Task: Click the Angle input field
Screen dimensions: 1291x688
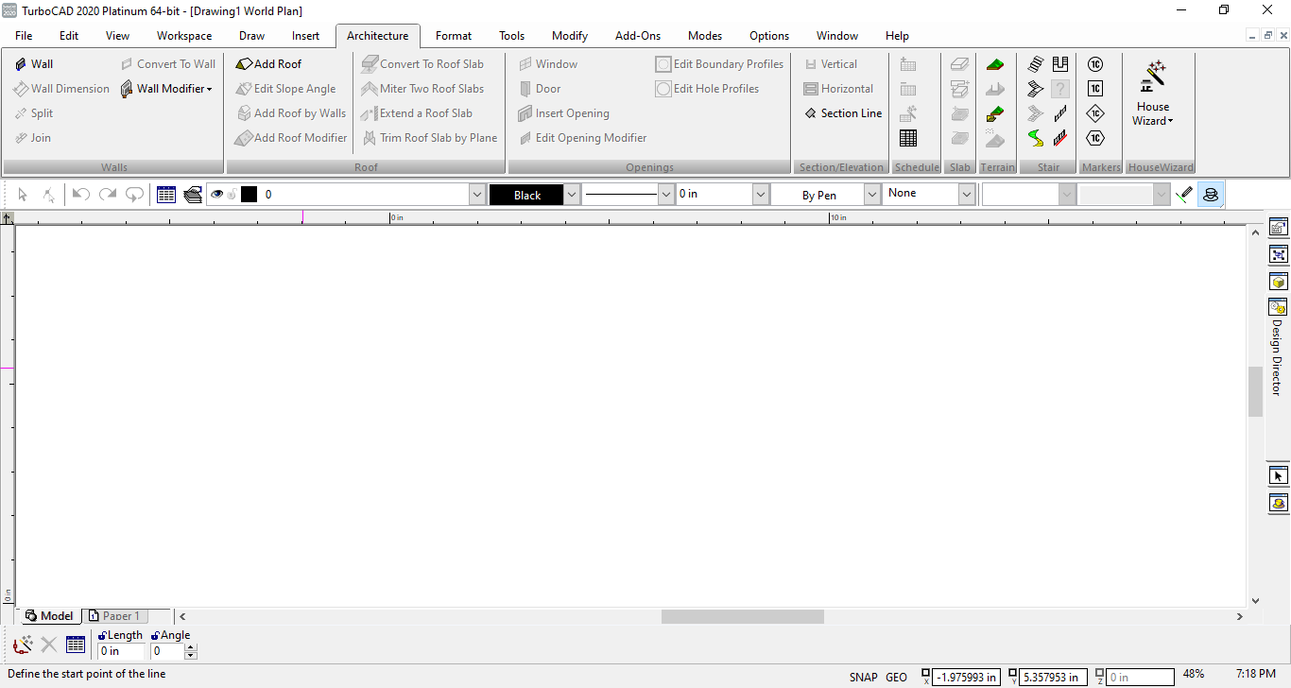Action: point(167,651)
